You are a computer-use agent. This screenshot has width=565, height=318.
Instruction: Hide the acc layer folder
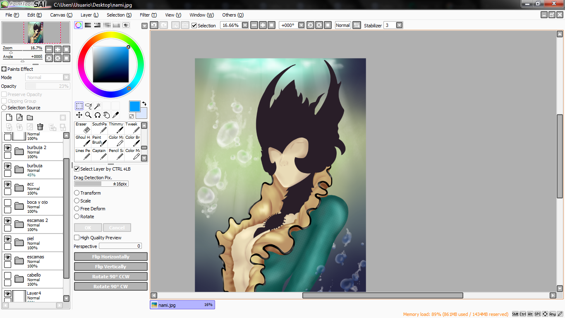pyautogui.click(x=7, y=184)
